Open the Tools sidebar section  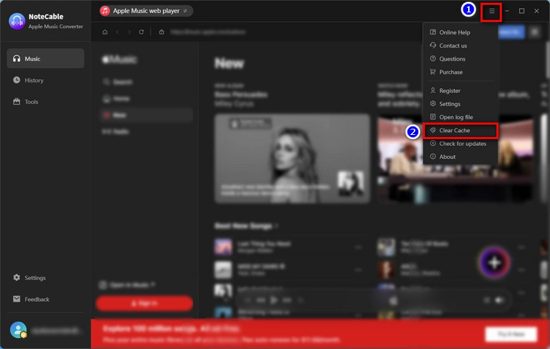click(x=45, y=101)
